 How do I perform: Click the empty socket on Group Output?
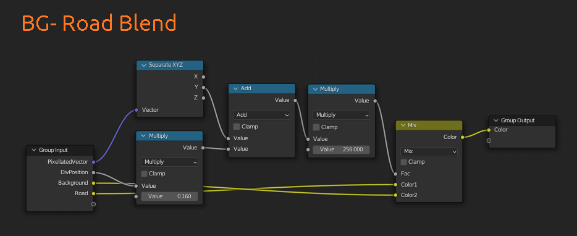point(489,140)
